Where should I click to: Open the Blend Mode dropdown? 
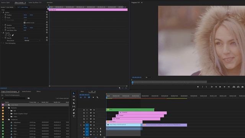pos(32,41)
